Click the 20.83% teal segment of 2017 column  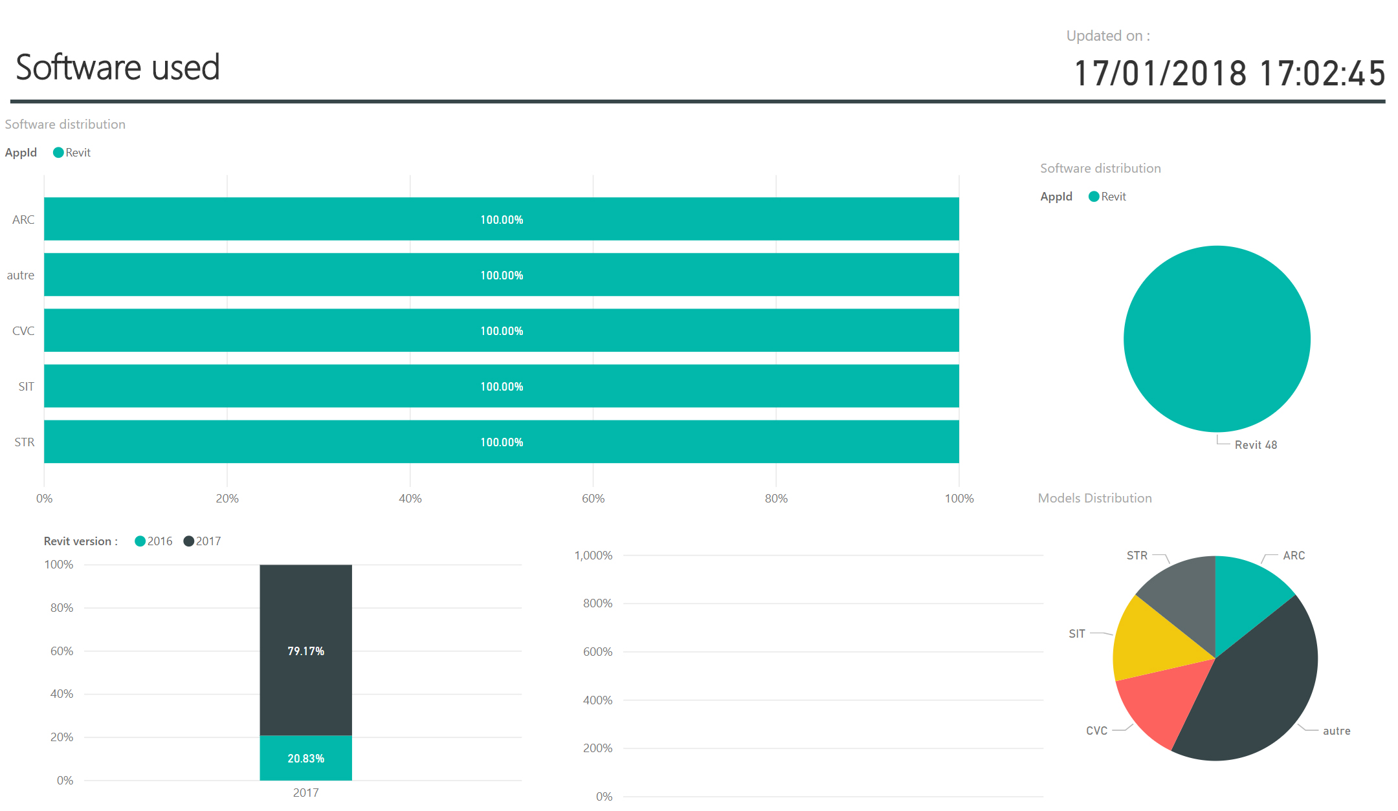click(x=306, y=758)
